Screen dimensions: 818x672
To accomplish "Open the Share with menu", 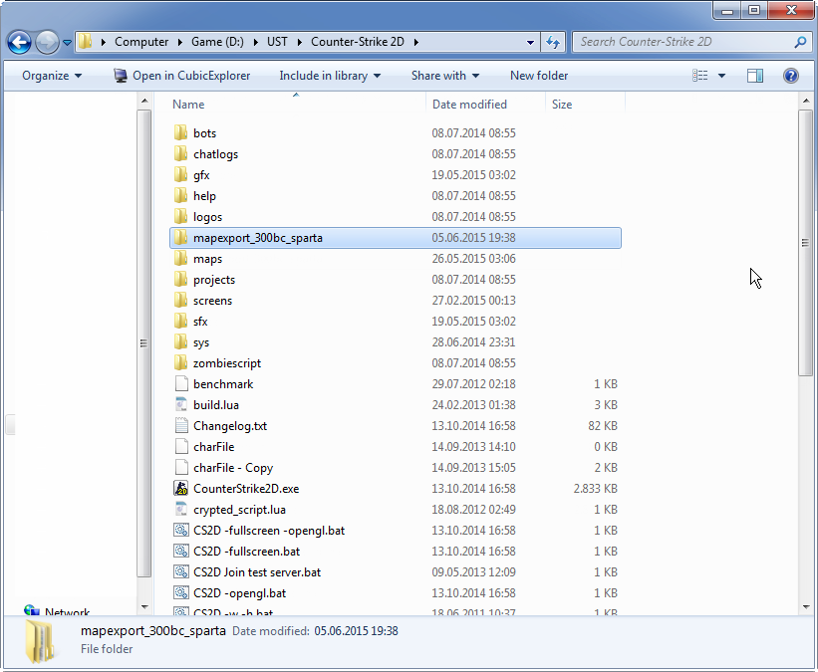I will (445, 76).
